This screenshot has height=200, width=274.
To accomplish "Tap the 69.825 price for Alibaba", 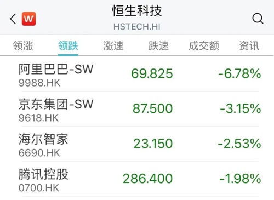I will (152, 73).
